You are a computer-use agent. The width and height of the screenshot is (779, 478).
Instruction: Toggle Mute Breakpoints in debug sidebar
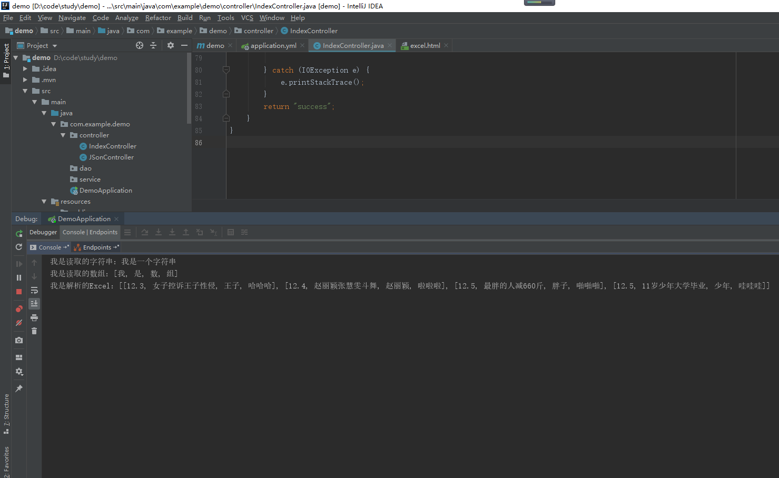point(18,323)
